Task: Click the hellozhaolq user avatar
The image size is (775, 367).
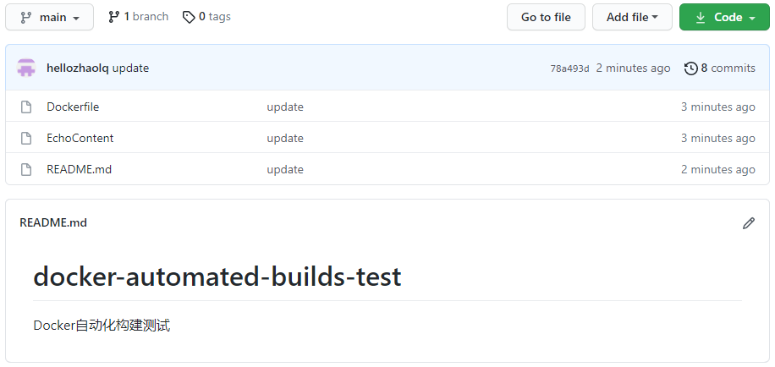Action: (26, 68)
